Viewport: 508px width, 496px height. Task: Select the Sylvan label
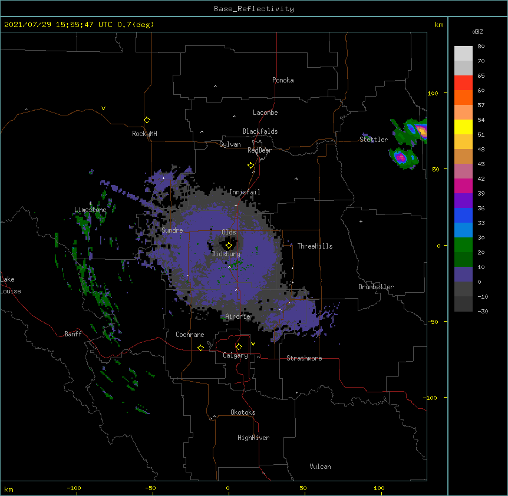tap(230, 144)
